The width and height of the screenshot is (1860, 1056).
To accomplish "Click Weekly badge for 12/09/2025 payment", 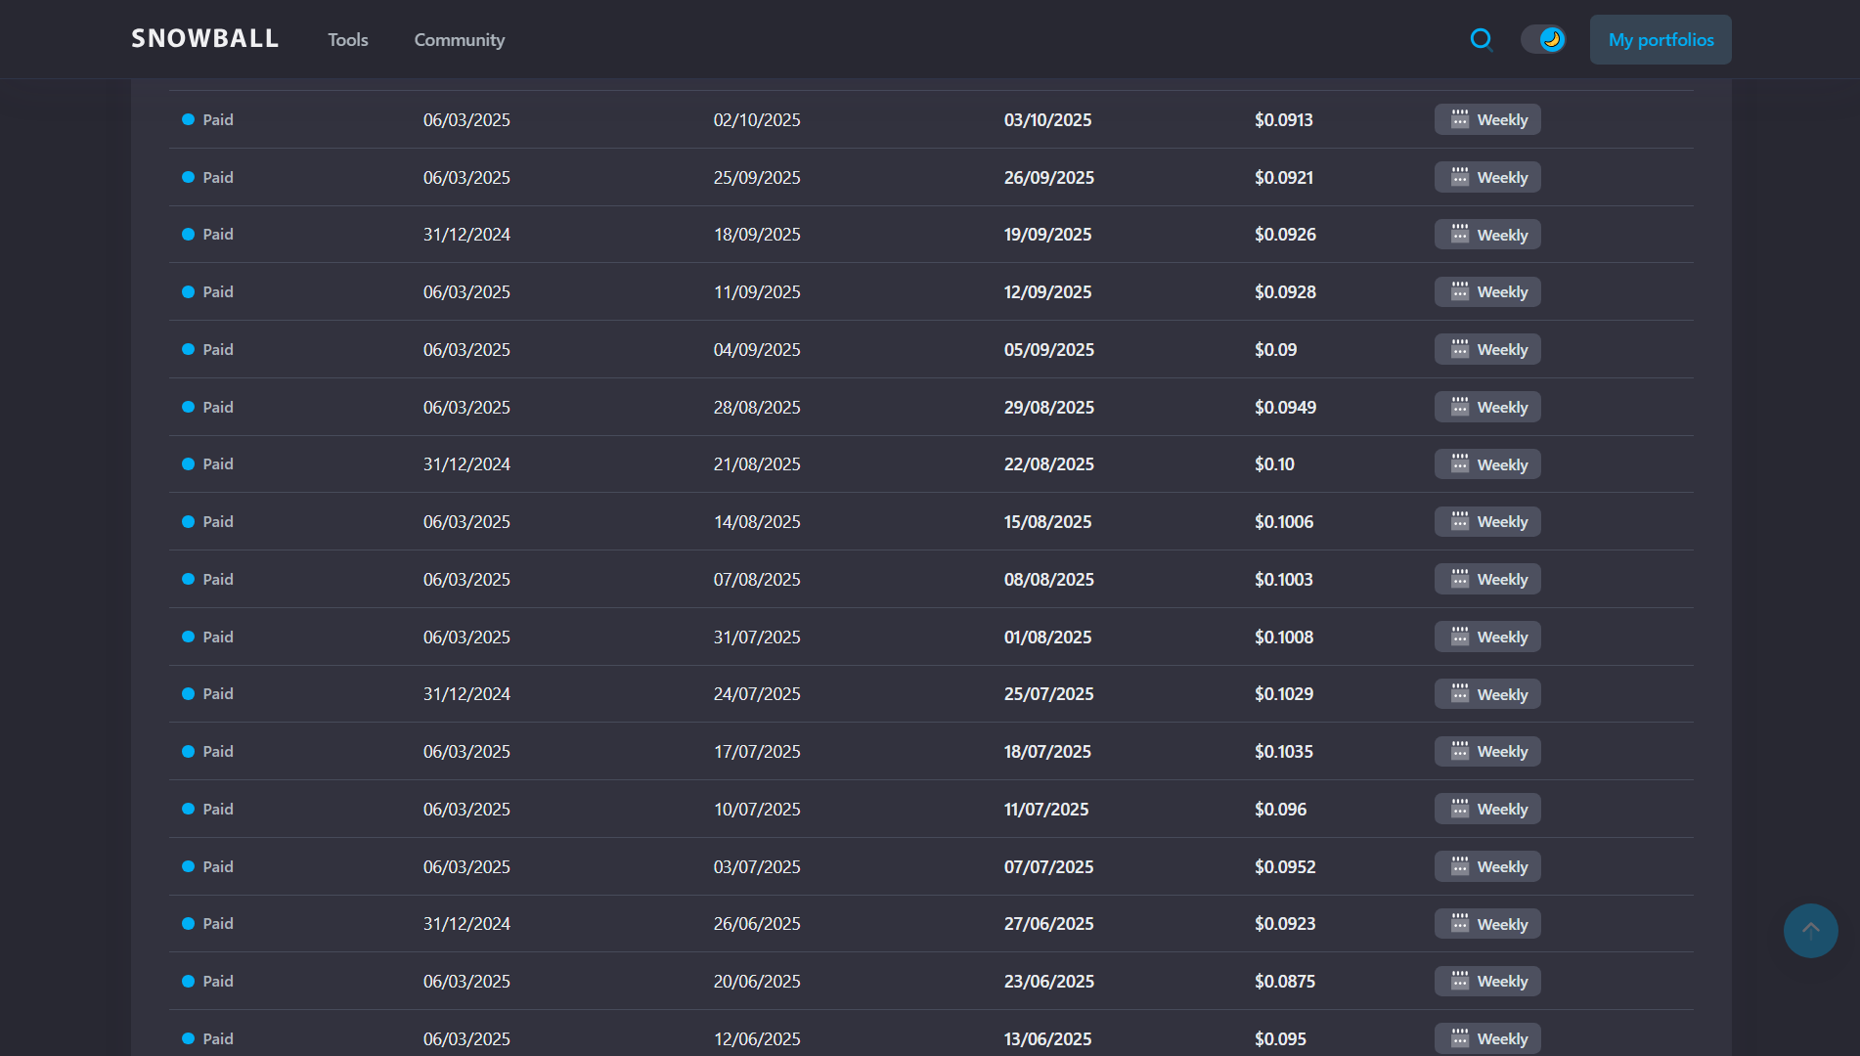I will pyautogui.click(x=1487, y=291).
